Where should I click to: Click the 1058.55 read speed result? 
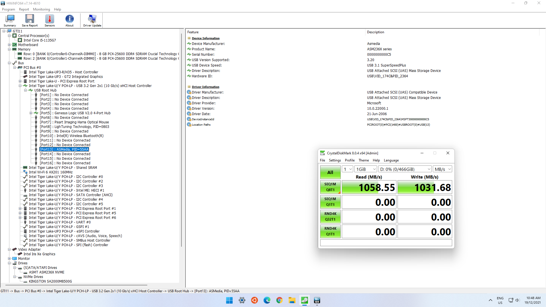pos(369,188)
